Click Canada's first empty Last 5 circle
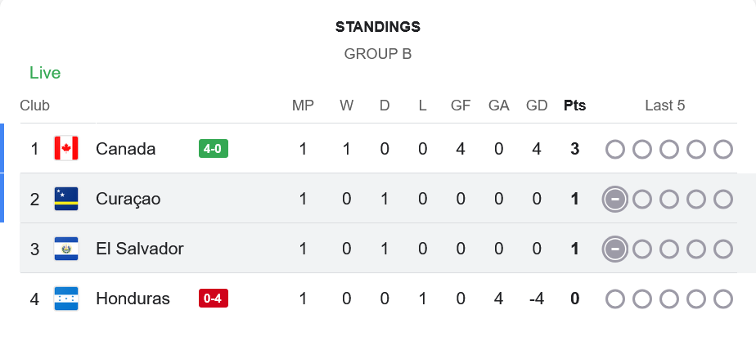This screenshot has width=756, height=337. pyautogui.click(x=615, y=149)
